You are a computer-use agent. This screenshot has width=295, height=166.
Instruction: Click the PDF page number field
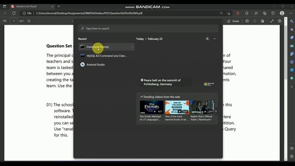click(14, 21)
